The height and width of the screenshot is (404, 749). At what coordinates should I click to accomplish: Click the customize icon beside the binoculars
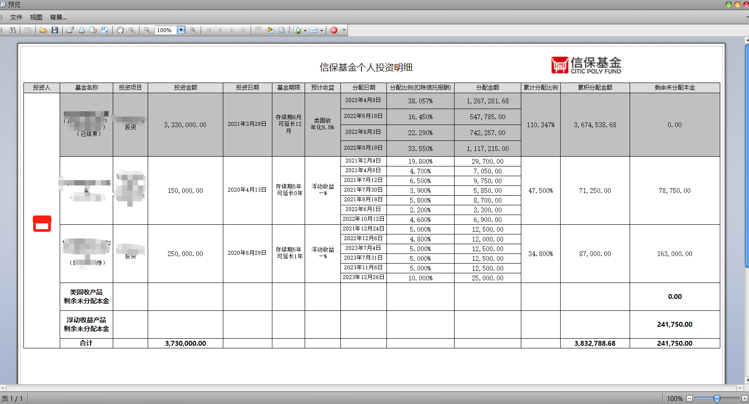click(x=28, y=30)
